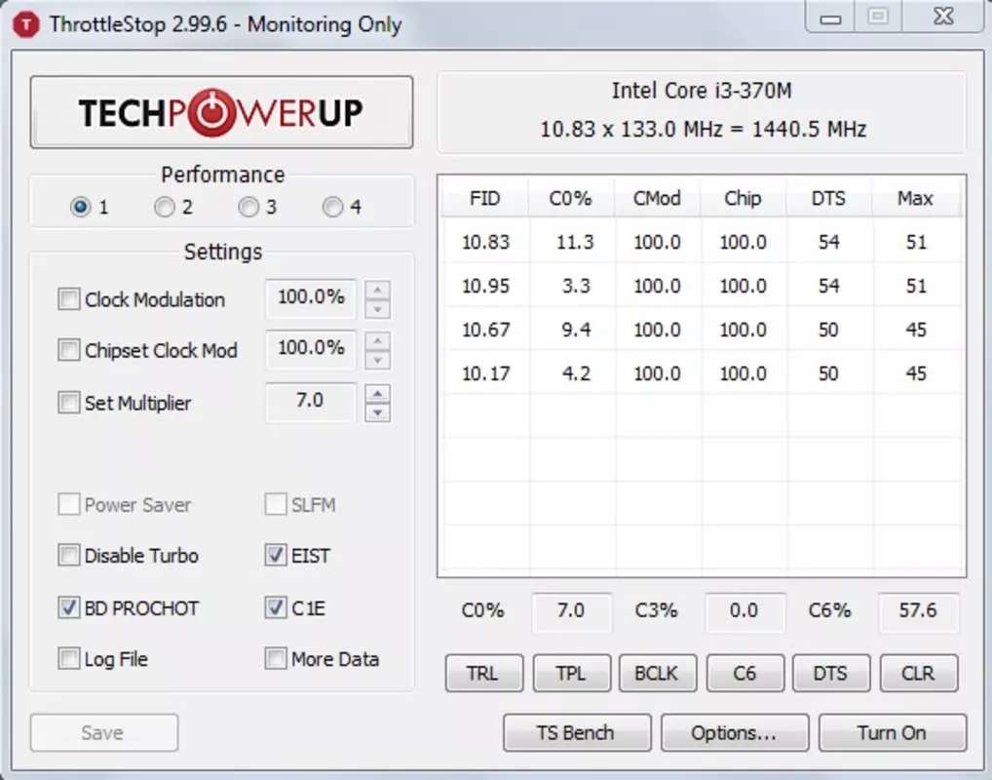Select Performance profile 4
This screenshot has height=780, width=992.
click(x=332, y=207)
